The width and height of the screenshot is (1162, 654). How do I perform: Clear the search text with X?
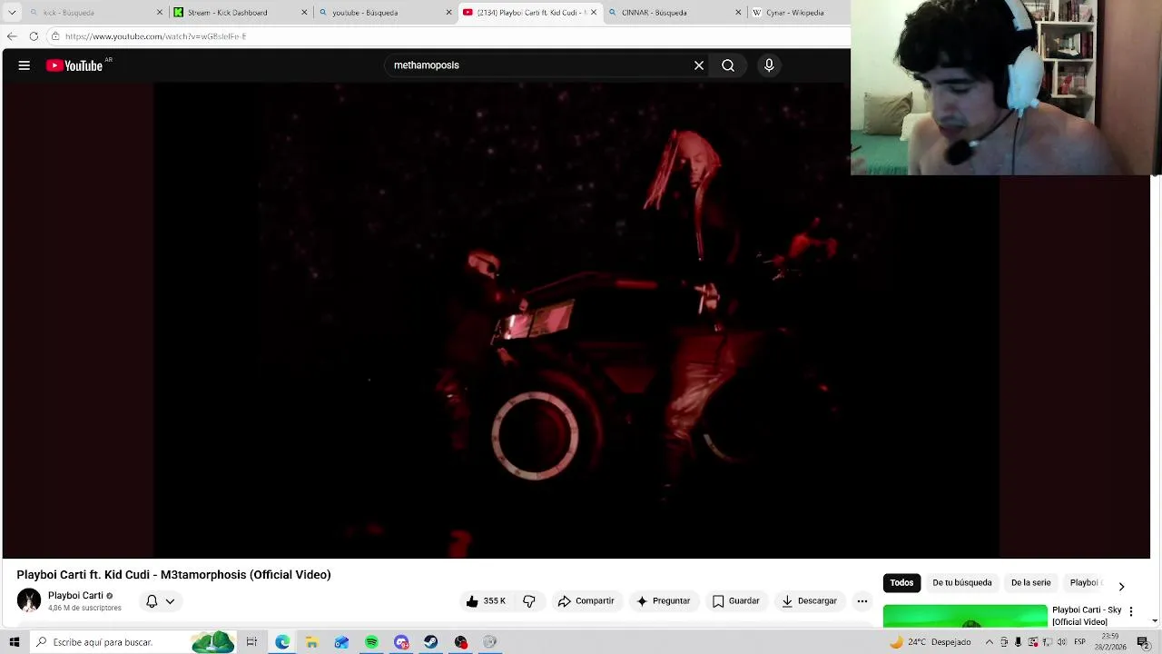(699, 65)
